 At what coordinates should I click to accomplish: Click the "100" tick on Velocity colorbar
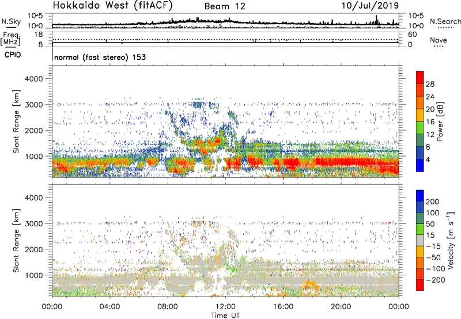coord(433,213)
